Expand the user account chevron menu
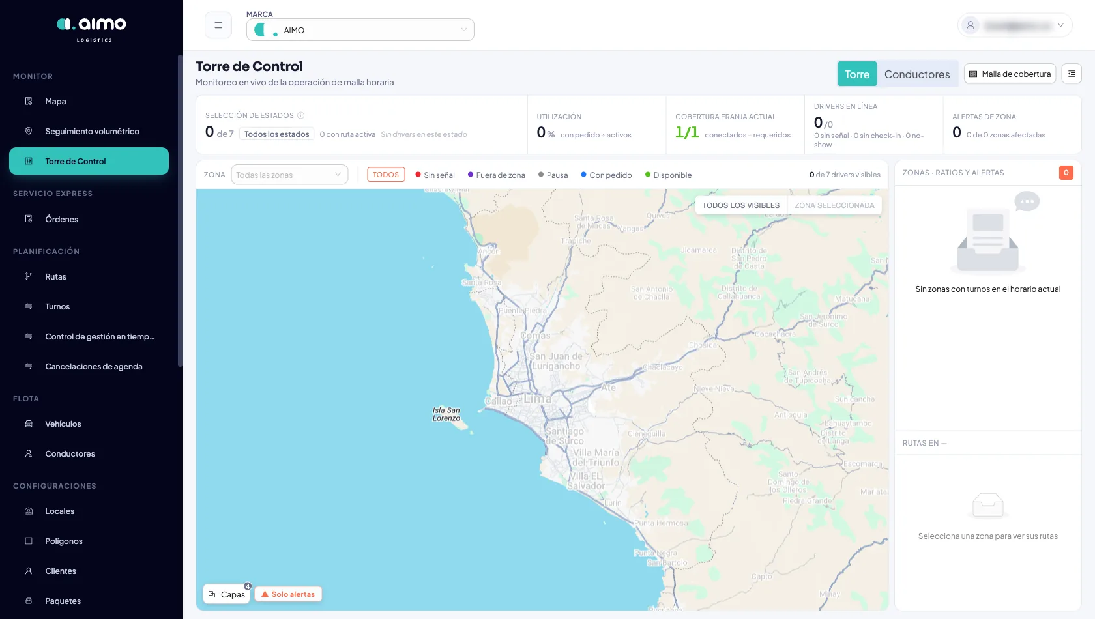This screenshot has height=619, width=1095. coord(1060,25)
